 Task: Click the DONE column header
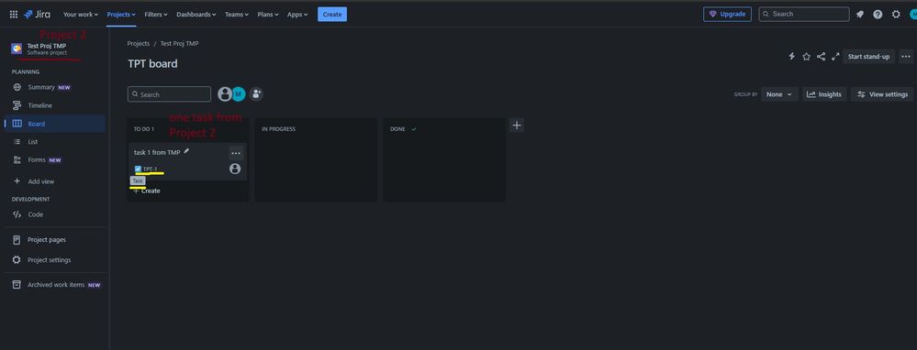[397, 129]
